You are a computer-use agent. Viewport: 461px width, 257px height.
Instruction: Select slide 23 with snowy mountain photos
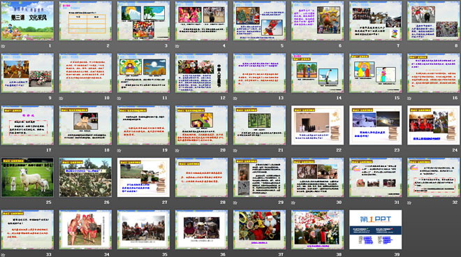tap(376, 125)
